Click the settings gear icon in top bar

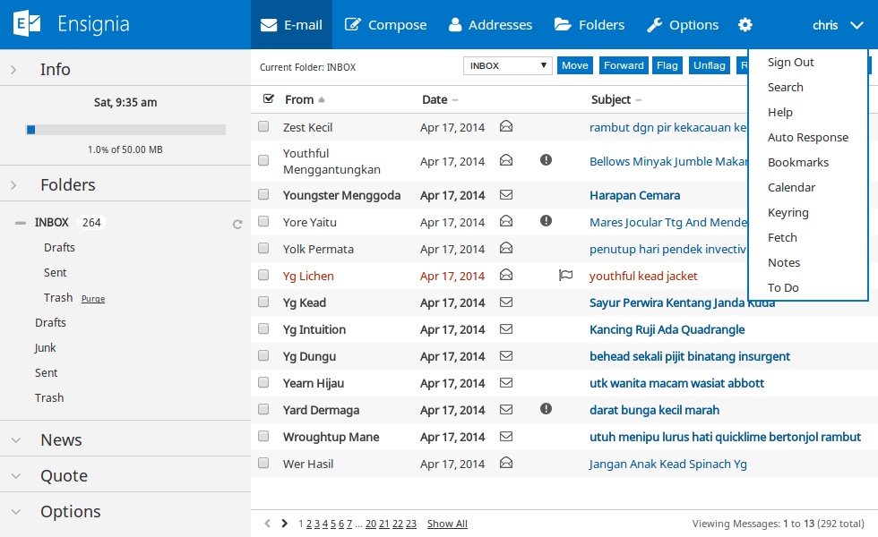(745, 25)
